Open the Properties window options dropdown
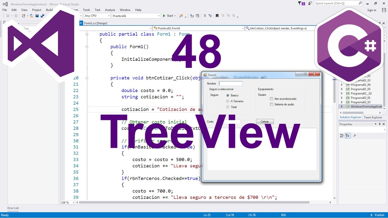This screenshot has height=218, width=388. click(376, 124)
